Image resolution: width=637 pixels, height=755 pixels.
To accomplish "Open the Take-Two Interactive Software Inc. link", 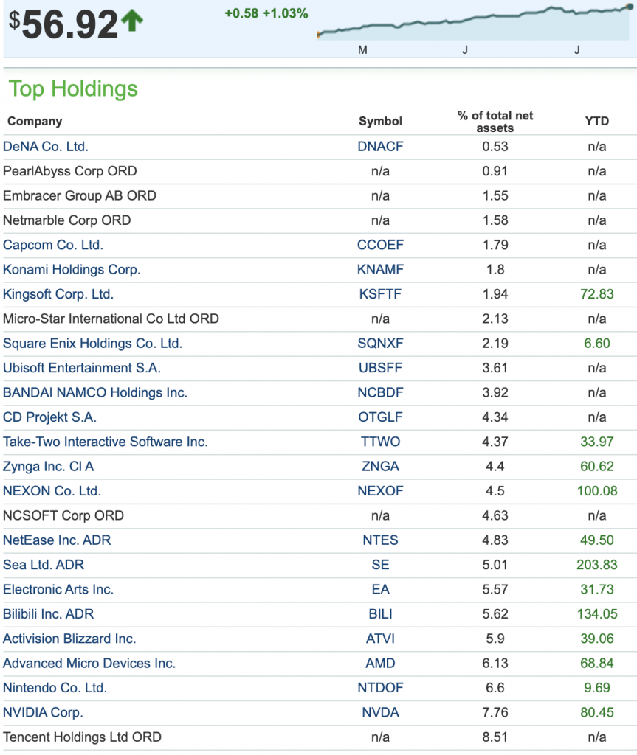I will pyautogui.click(x=105, y=442).
